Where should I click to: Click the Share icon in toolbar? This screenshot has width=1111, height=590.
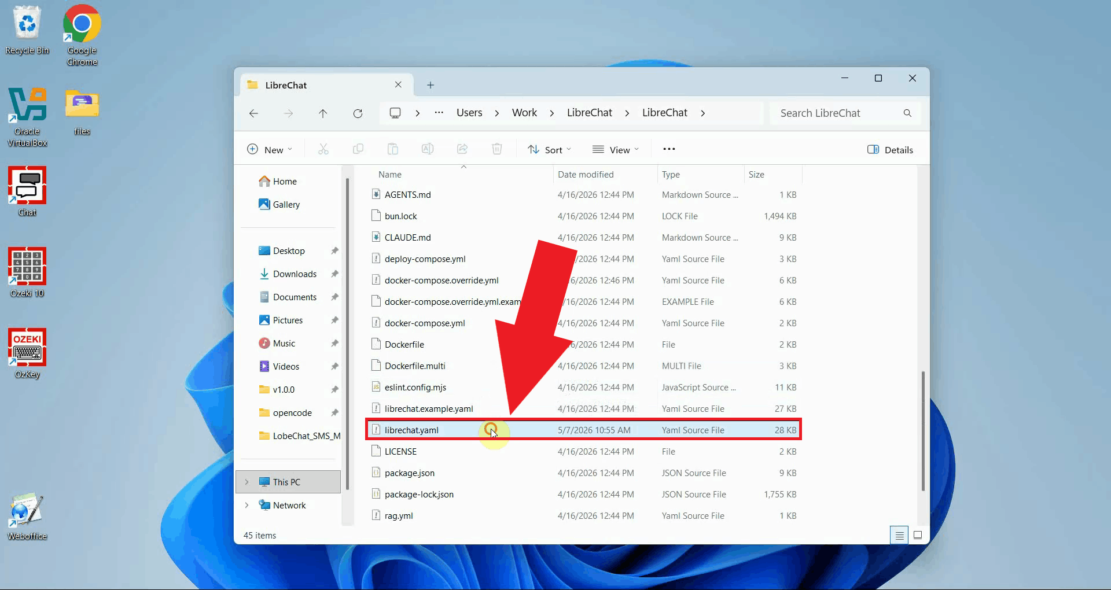[462, 149]
